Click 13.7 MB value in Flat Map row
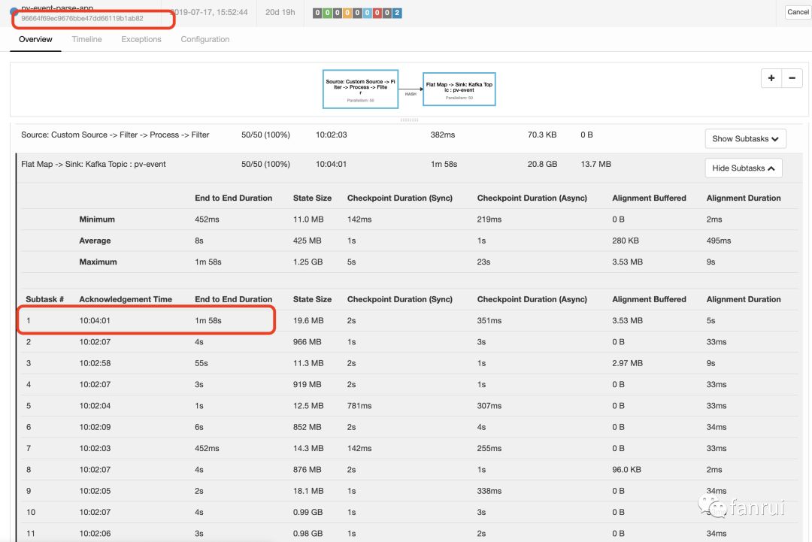The image size is (812, 542). 595,164
